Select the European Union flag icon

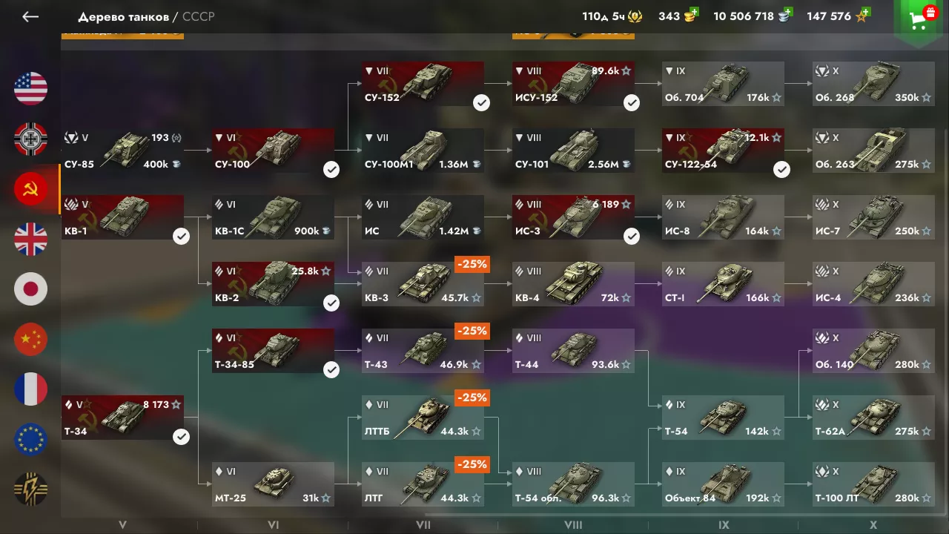pyautogui.click(x=30, y=439)
